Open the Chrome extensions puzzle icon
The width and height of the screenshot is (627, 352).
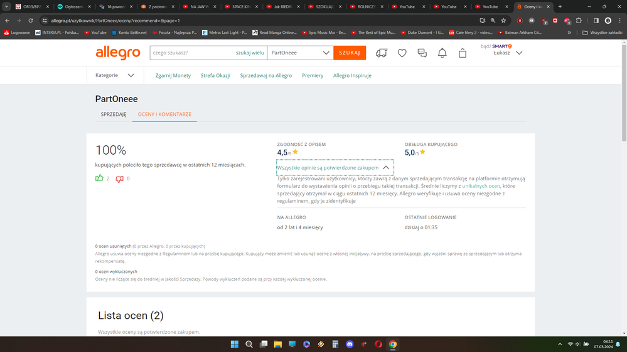(x=579, y=20)
